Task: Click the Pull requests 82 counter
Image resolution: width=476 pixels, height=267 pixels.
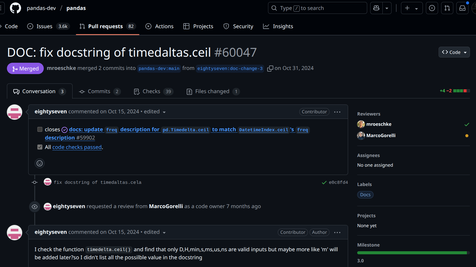Action: pyautogui.click(x=131, y=26)
